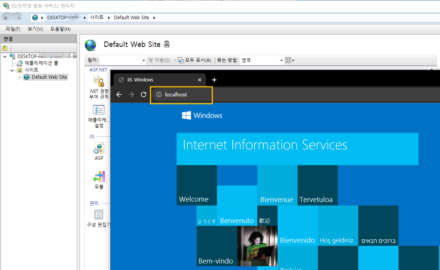Click the Management (관리) group heading
Viewport: 440px width, 270px height.
click(x=94, y=203)
